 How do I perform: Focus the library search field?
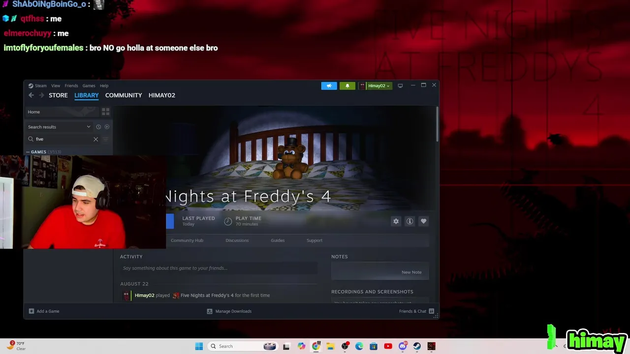[64, 139]
